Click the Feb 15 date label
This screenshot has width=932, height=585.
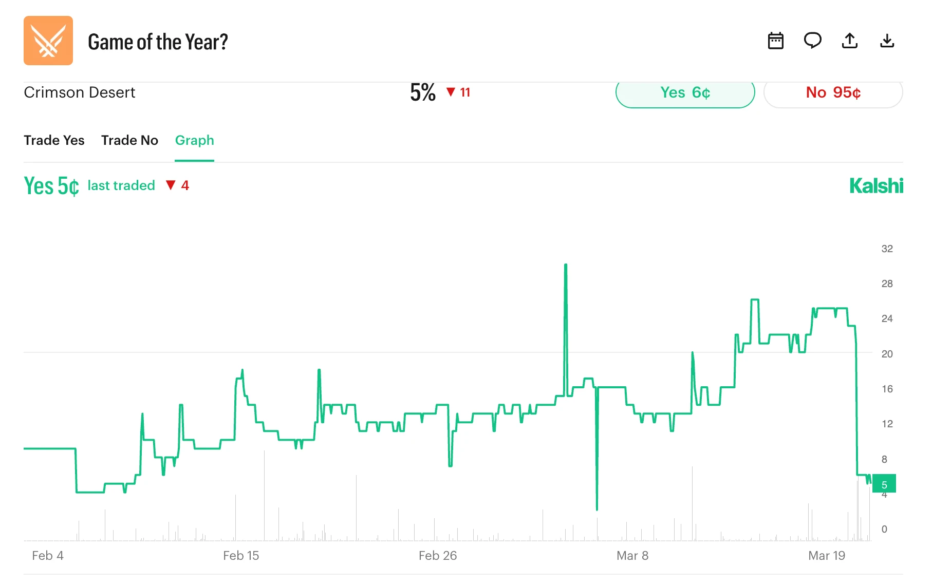(241, 556)
